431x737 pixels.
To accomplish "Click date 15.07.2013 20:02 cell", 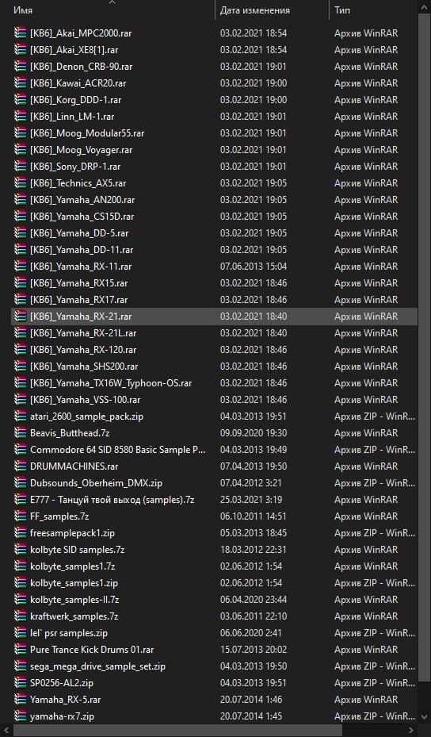I will pyautogui.click(x=254, y=650).
